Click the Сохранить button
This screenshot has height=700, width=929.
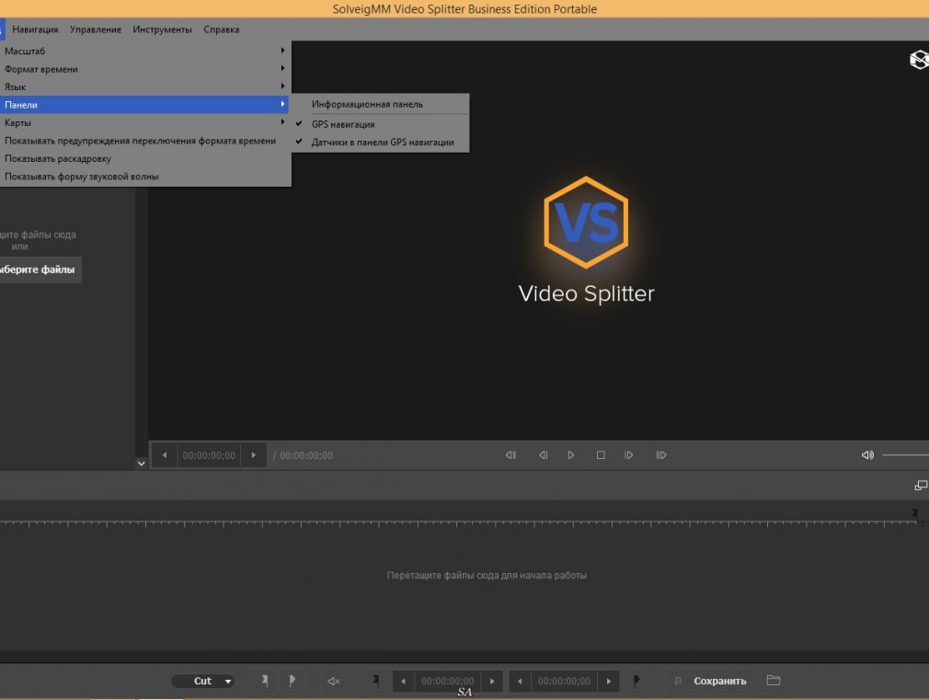pyautogui.click(x=720, y=681)
